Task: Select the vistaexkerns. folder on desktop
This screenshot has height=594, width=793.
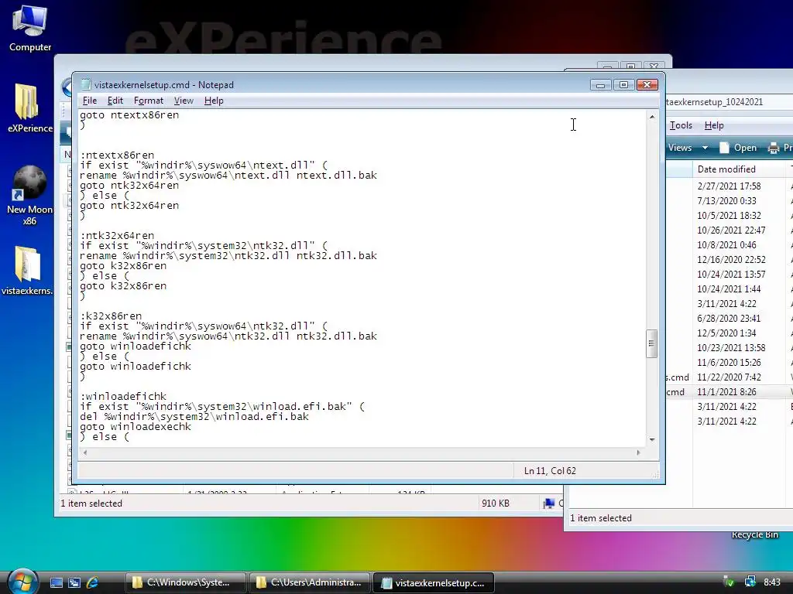Action: pos(27,270)
